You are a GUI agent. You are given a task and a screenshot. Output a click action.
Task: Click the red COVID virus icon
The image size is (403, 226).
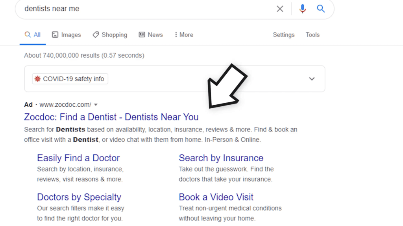coord(37,79)
